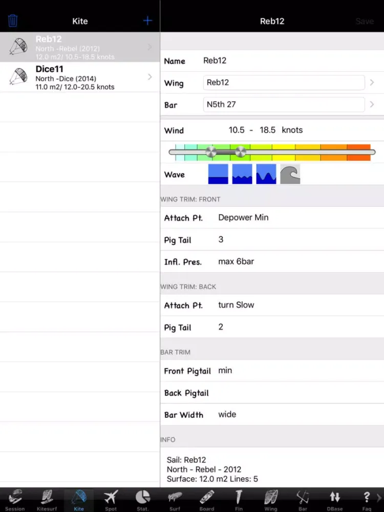
Task: Switch to the Kite tab
Action: [x=79, y=500]
